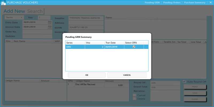
Task: Switch to the Search tab
Action: point(35,11)
